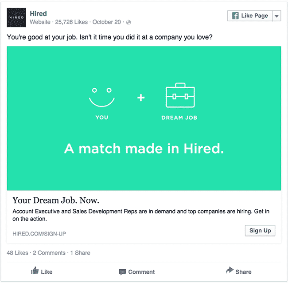Open the Hired page name link

(x=38, y=14)
